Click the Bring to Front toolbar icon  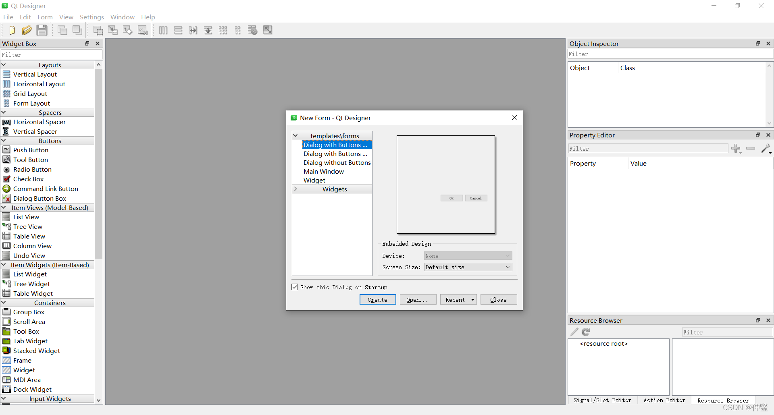tap(77, 30)
